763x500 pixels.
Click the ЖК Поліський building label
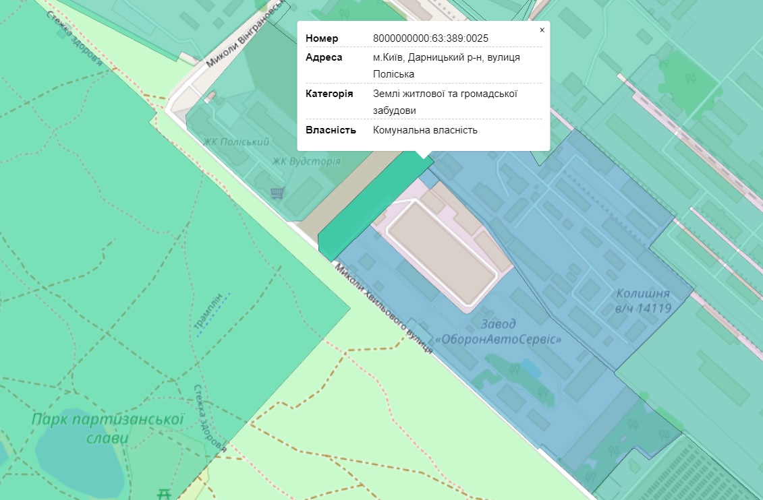236,142
